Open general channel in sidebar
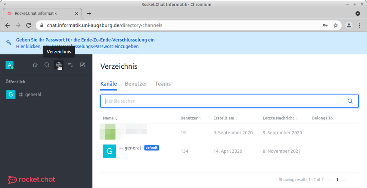Image resolution: width=367 pixels, height=188 pixels. [46, 95]
